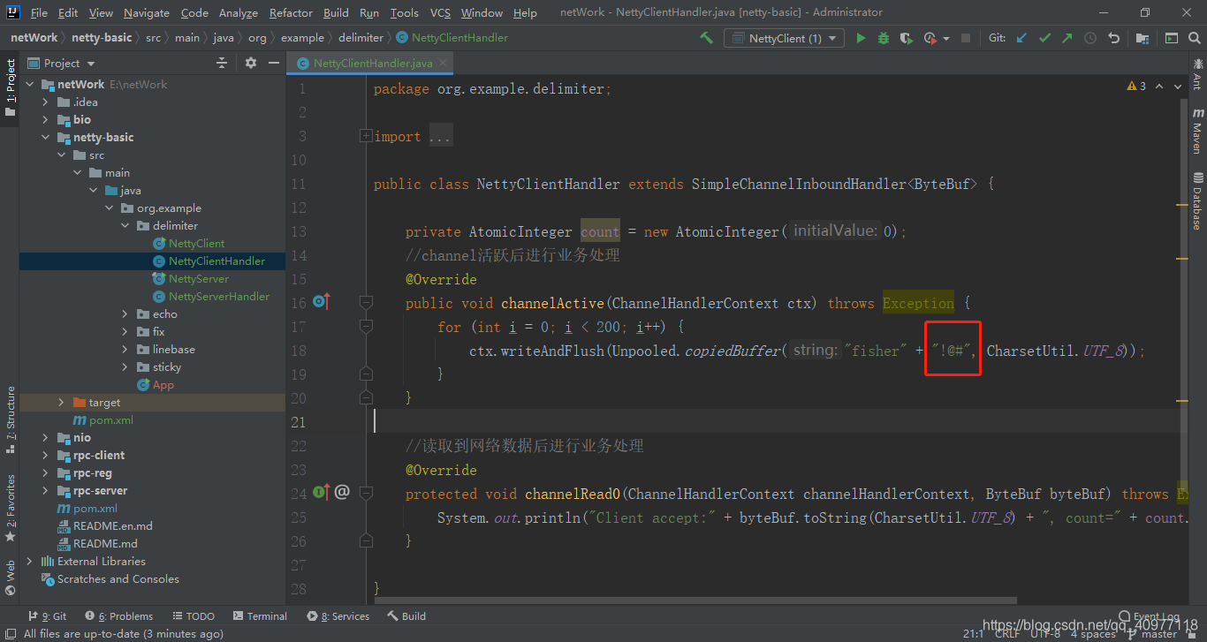Toggle the 1: Project side tab

10,88
